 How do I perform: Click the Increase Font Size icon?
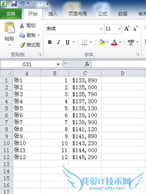(127, 29)
